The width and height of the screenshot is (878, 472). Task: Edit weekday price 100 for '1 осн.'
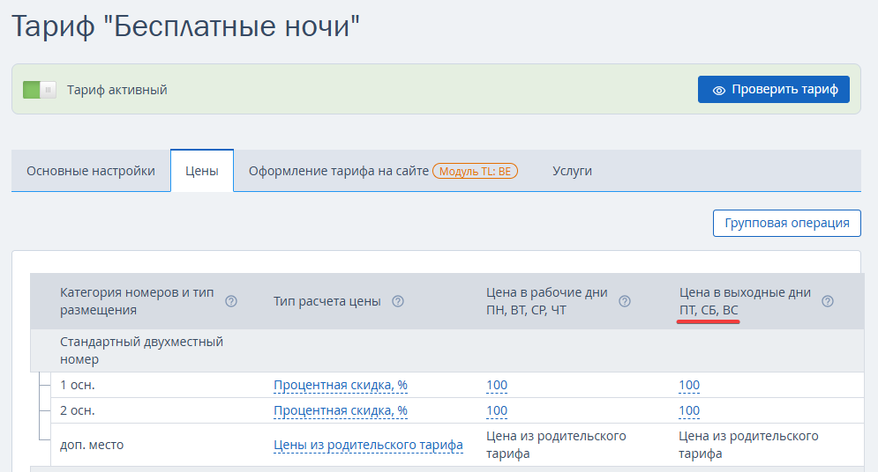(497, 385)
